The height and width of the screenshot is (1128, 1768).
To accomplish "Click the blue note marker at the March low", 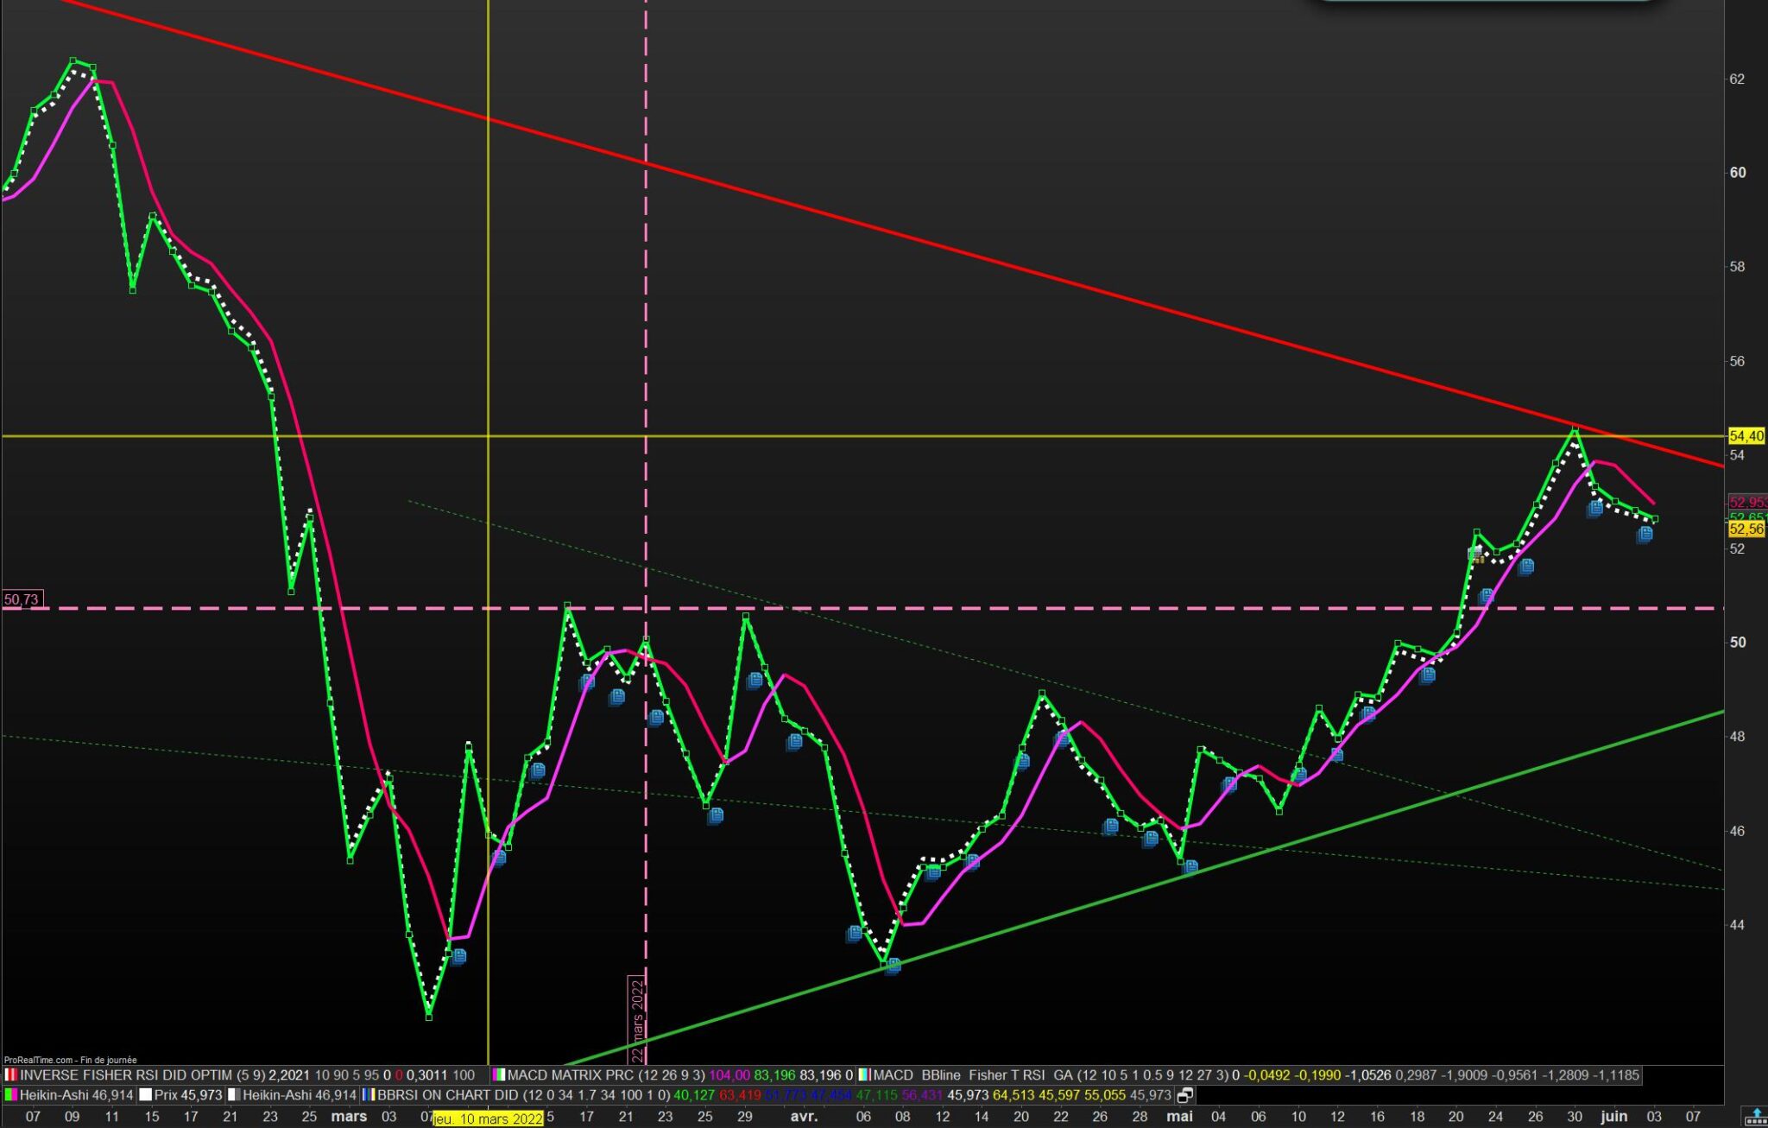I will pos(458,956).
